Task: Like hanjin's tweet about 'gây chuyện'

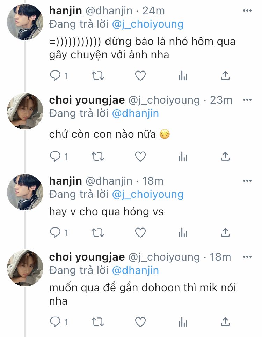Action: click(x=140, y=76)
